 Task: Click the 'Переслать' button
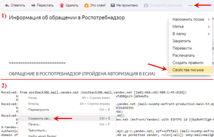click(42, 5)
